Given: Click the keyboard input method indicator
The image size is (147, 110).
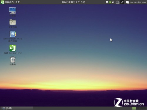Looking at the screenshot, I should pyautogui.click(x=117, y=2).
